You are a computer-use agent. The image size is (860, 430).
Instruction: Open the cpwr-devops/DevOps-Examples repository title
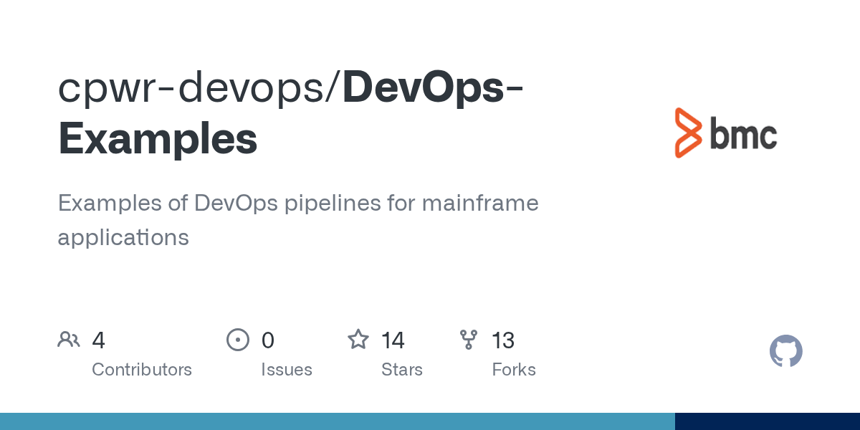point(291,113)
